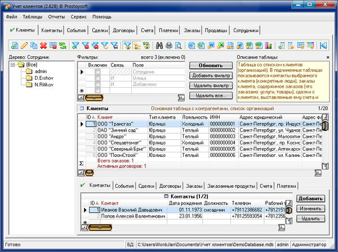This screenshot has width=338, height=252.
Task: Open the Отчеты menu
Action: (56, 17)
